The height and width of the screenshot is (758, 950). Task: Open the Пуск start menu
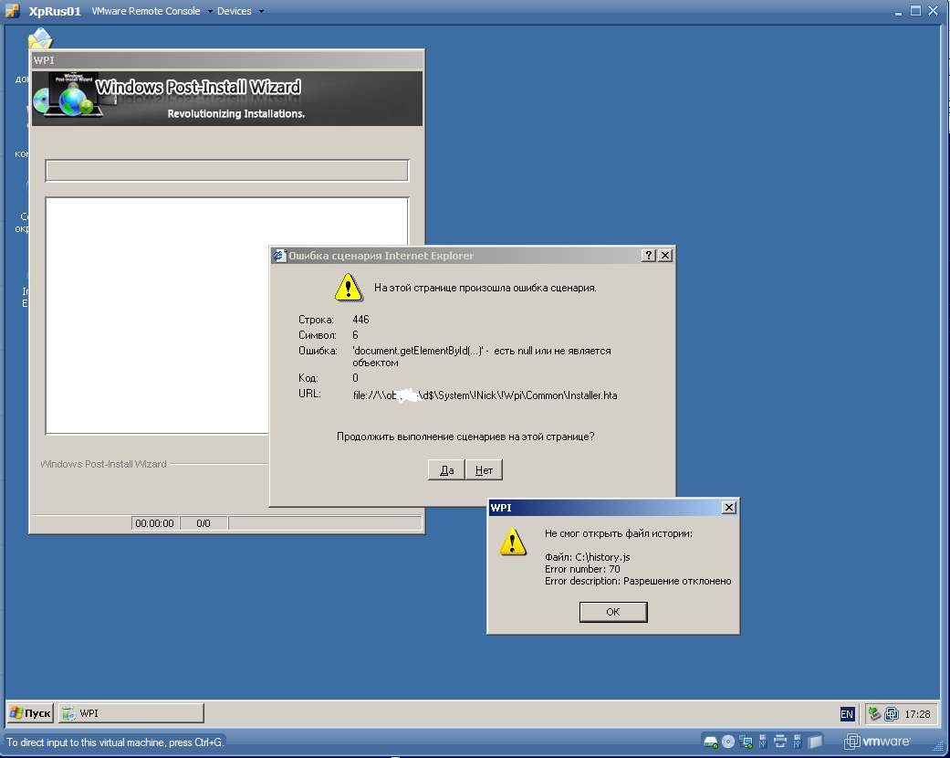[30, 713]
